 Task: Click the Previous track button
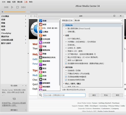click(6, 7)
